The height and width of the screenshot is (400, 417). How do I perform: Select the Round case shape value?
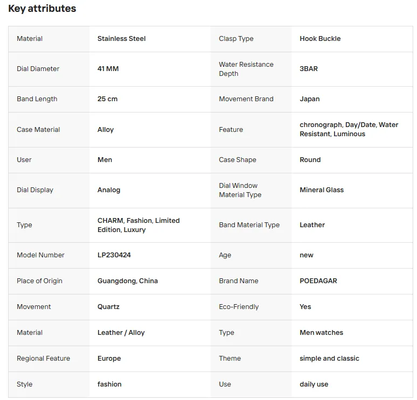point(310,160)
